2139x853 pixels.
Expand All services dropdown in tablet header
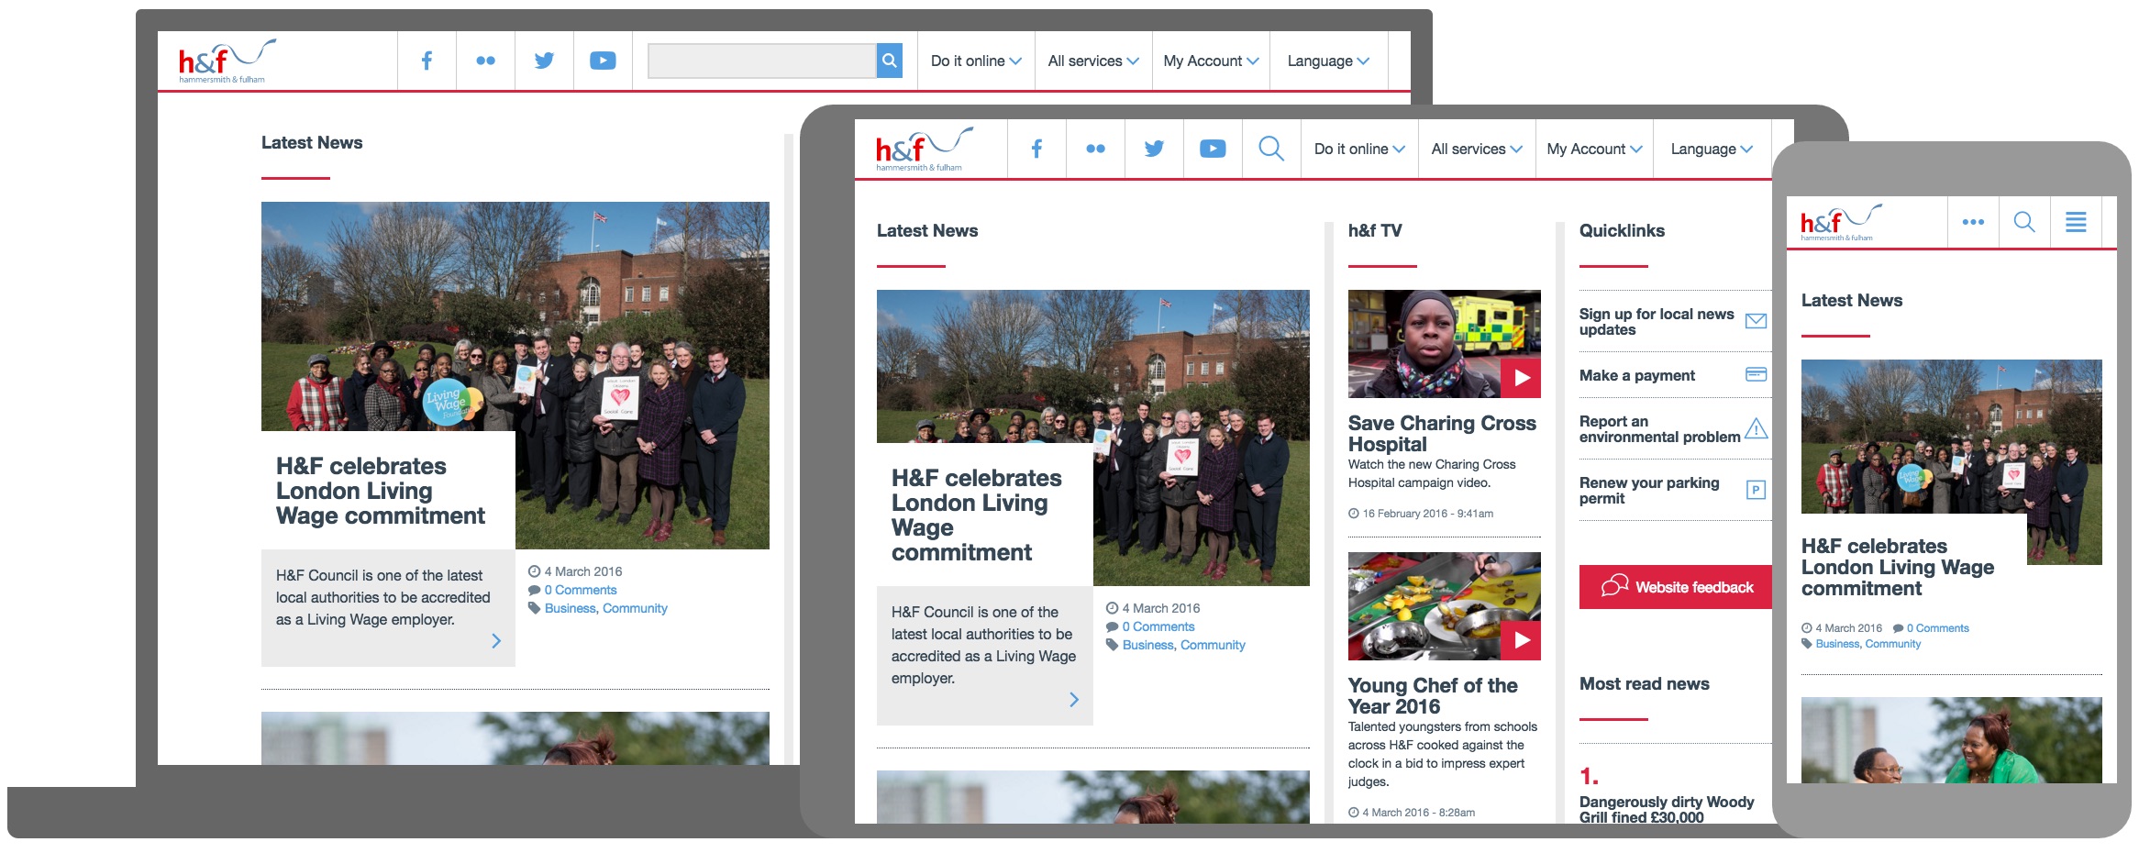point(1477,149)
